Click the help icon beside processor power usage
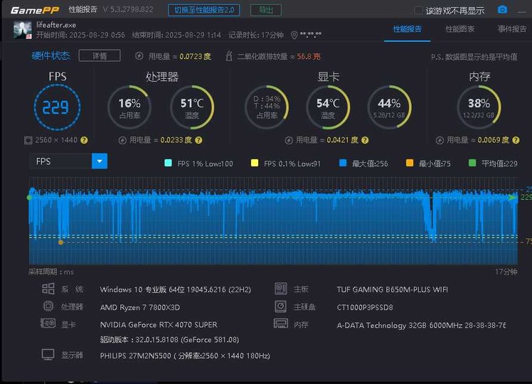The image size is (532, 384). pyautogui.click(x=198, y=141)
